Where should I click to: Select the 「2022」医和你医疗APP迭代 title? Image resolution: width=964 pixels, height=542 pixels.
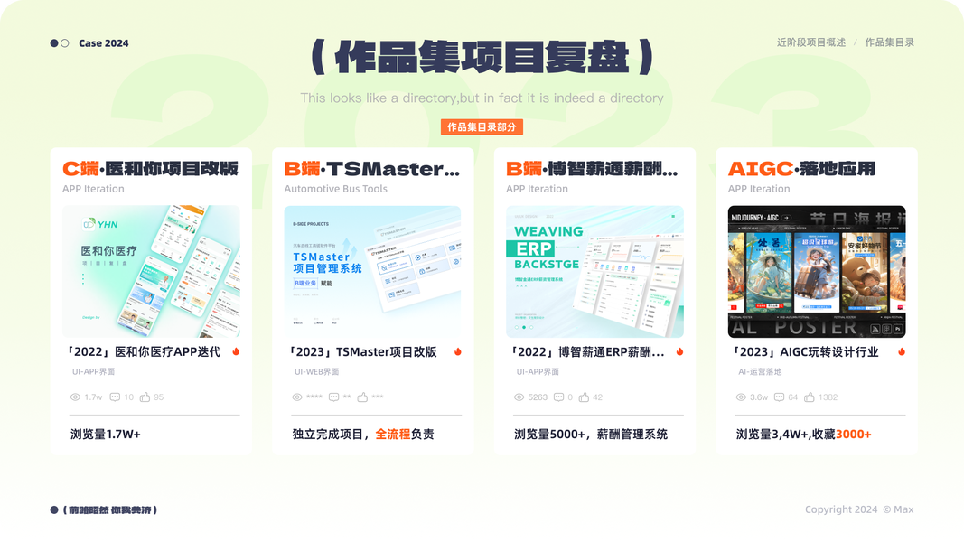click(x=143, y=352)
